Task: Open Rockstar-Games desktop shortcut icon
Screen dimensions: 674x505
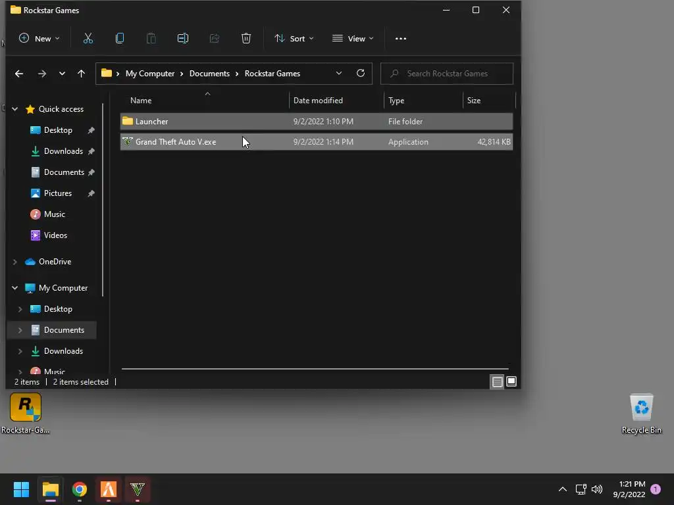Action: (x=26, y=414)
